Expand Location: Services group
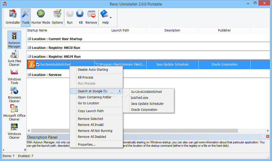Screen dimensions: 272x161 point(29,75)
